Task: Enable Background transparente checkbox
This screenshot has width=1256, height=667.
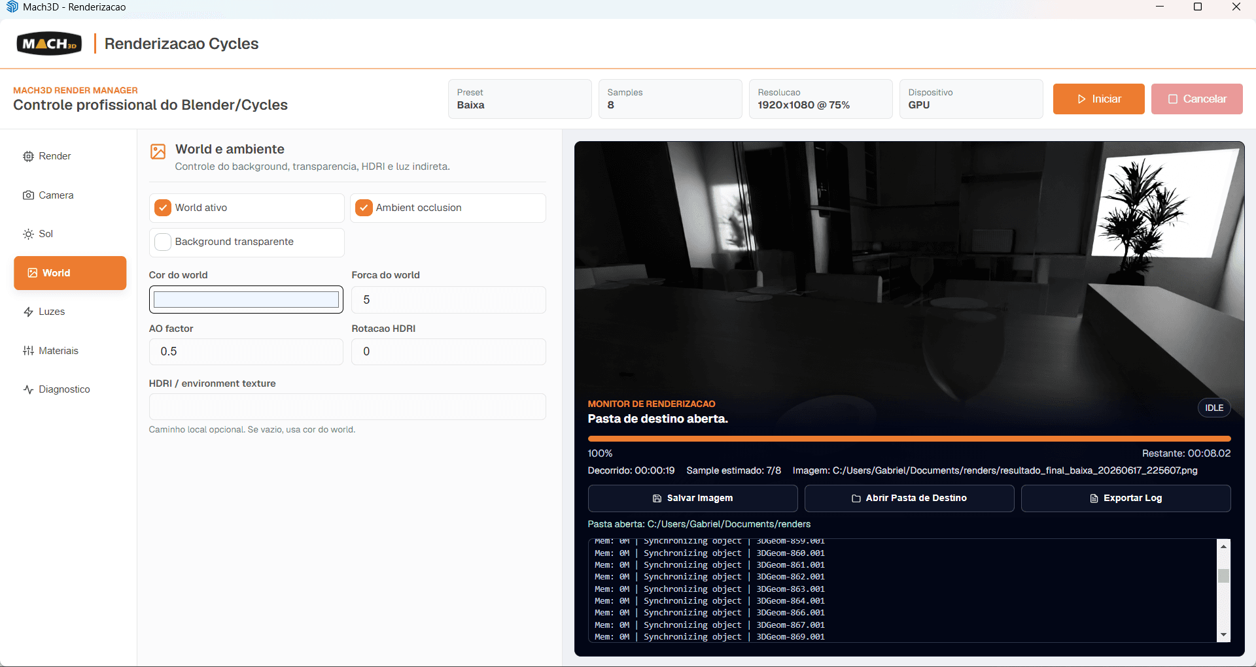Action: 163,242
